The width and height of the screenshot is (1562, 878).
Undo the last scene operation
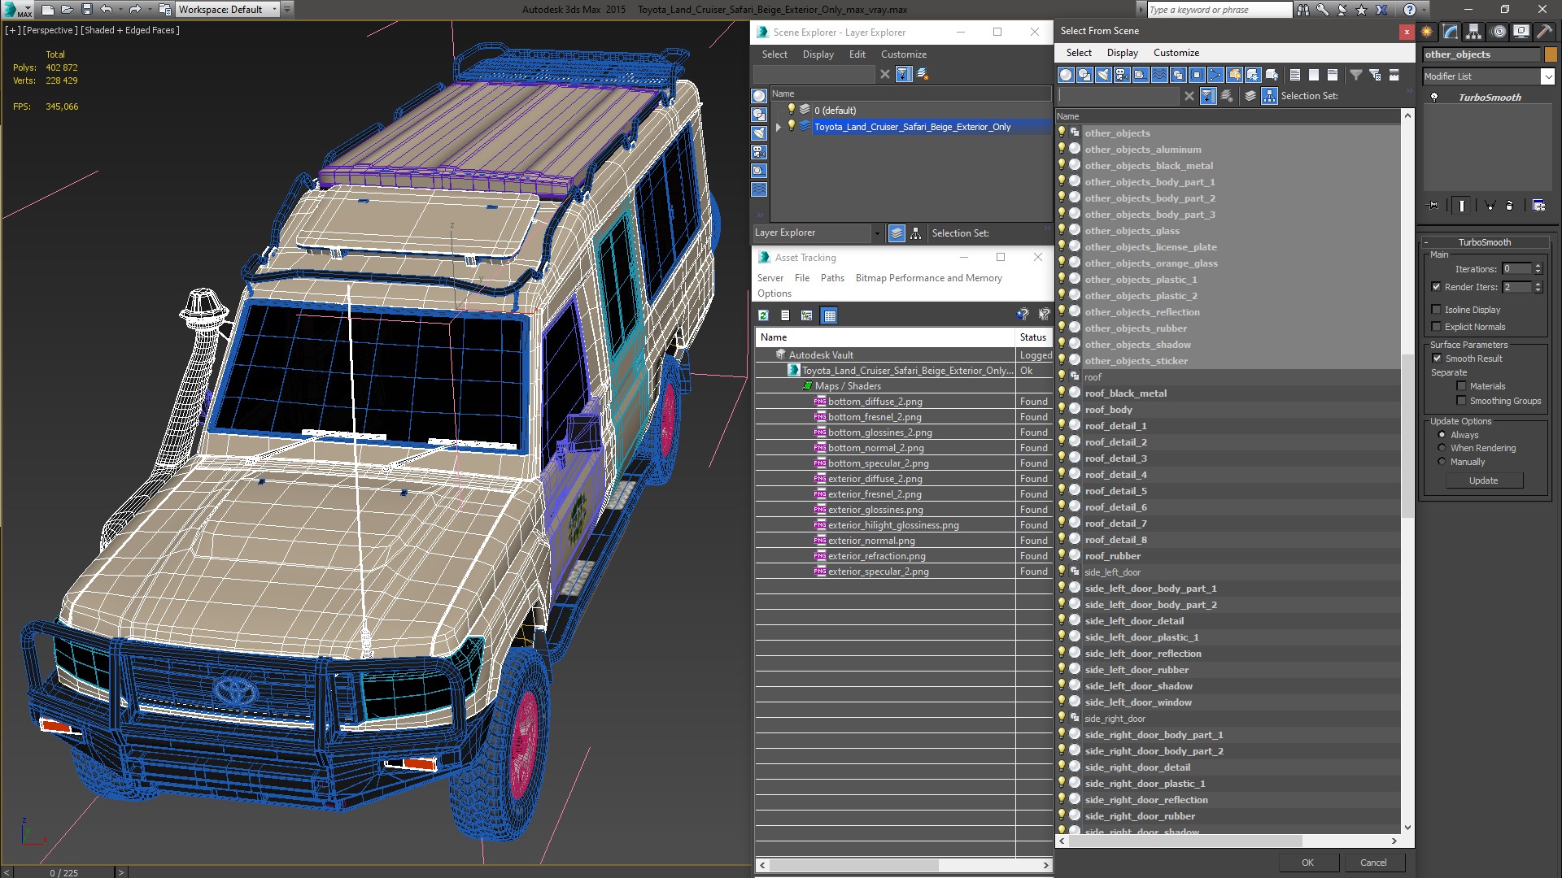coord(106,10)
